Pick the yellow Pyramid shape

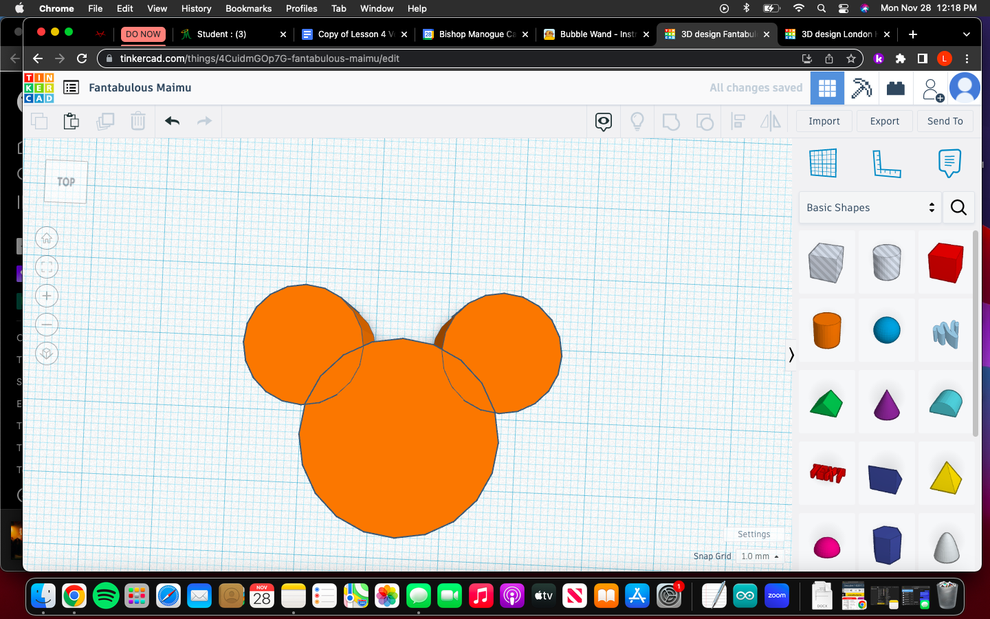click(946, 477)
